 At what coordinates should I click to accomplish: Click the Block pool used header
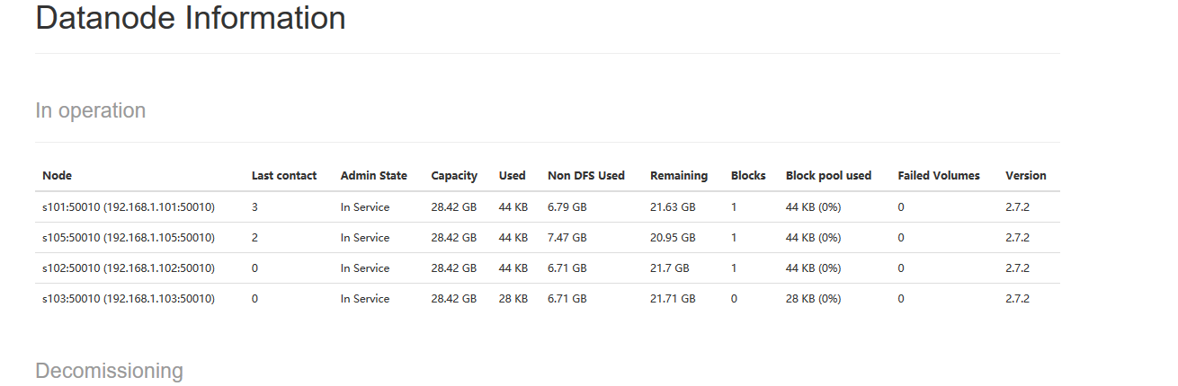[x=828, y=176]
